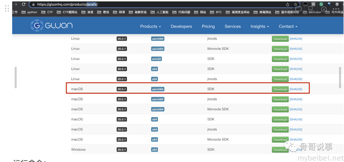Open SHA256 link for macOS aarch64 jmods
The image size is (344, 162).
(296, 99)
